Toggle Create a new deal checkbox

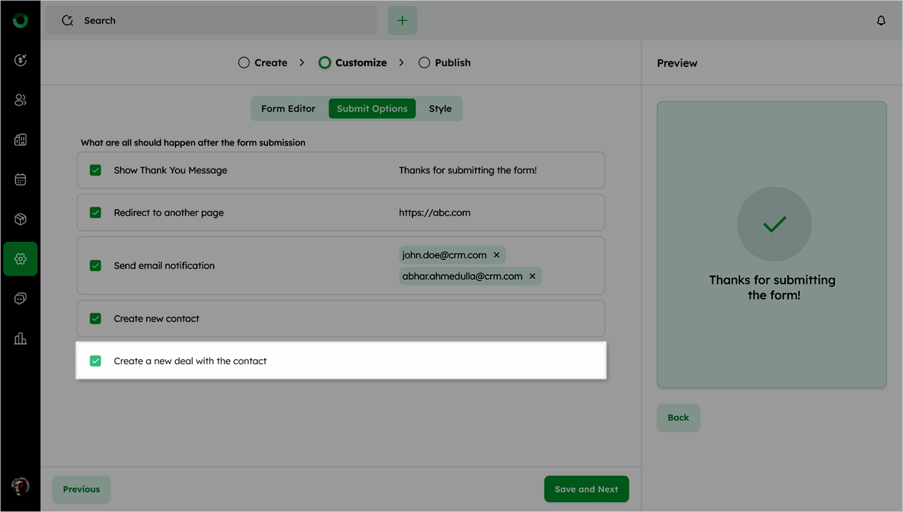[95, 361]
